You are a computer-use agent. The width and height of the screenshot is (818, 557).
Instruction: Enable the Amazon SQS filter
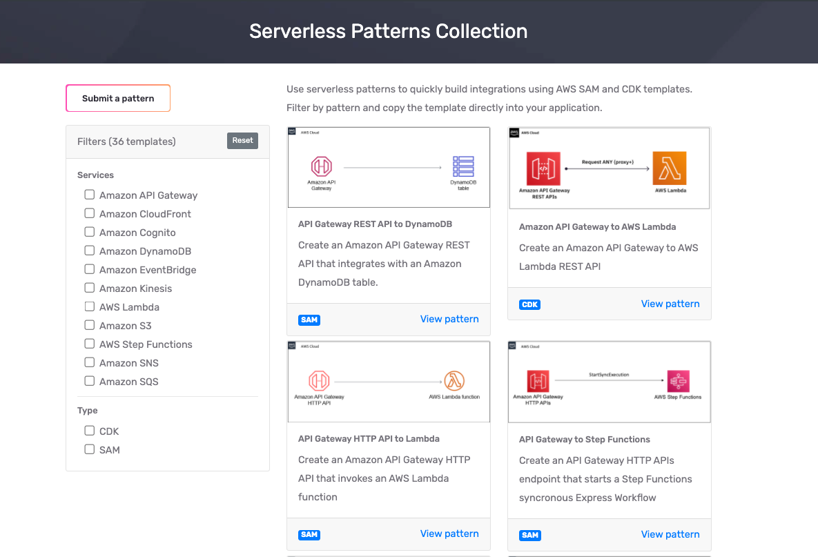(x=90, y=381)
